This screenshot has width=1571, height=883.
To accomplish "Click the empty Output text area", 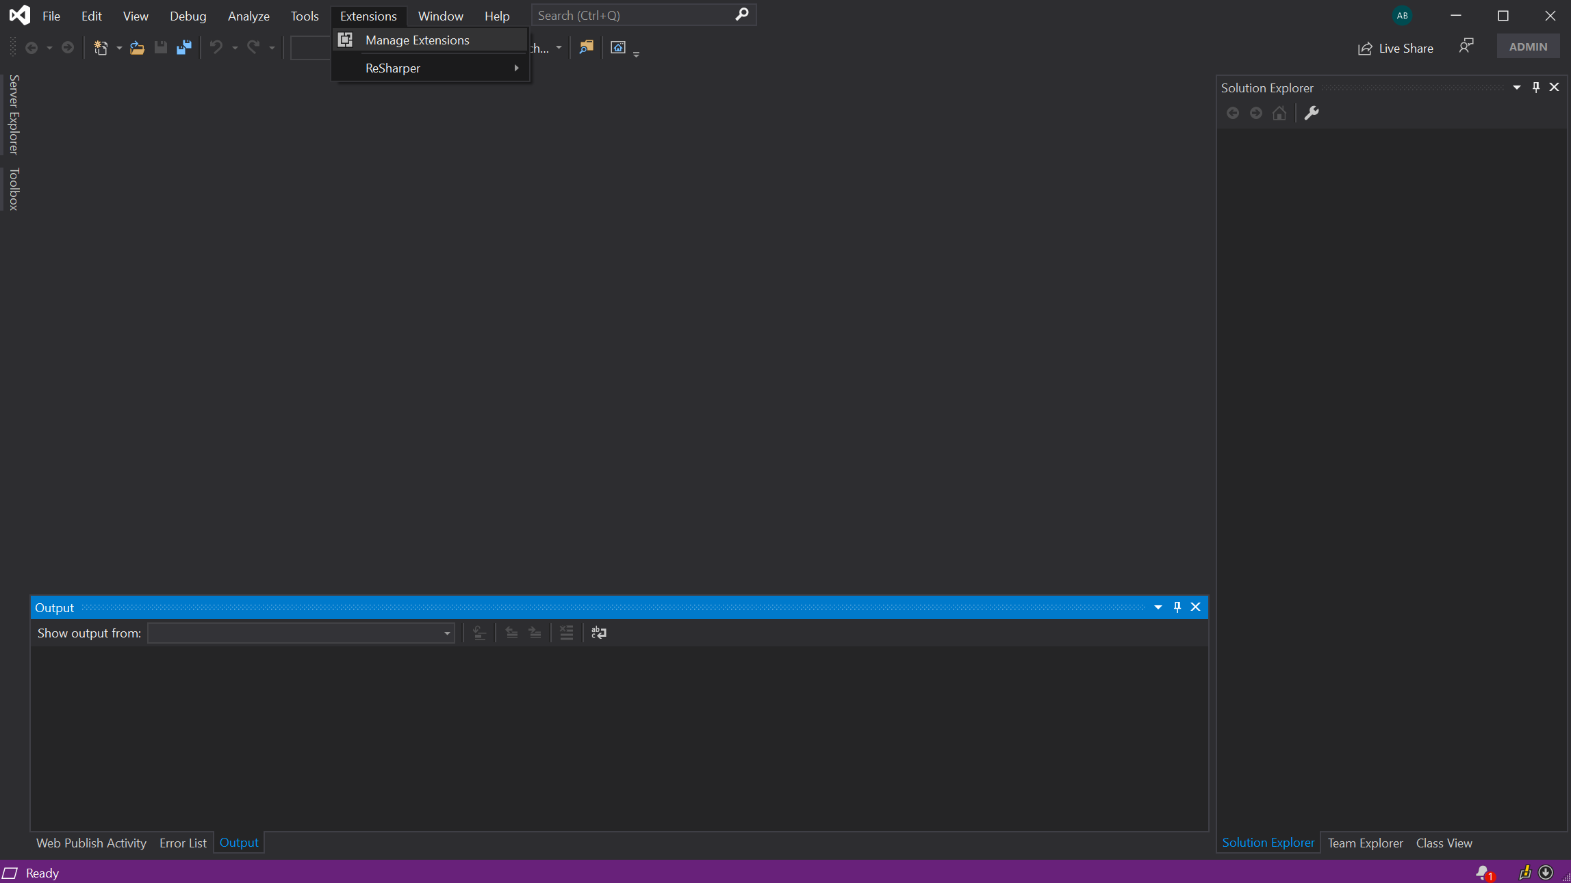I will (619, 738).
